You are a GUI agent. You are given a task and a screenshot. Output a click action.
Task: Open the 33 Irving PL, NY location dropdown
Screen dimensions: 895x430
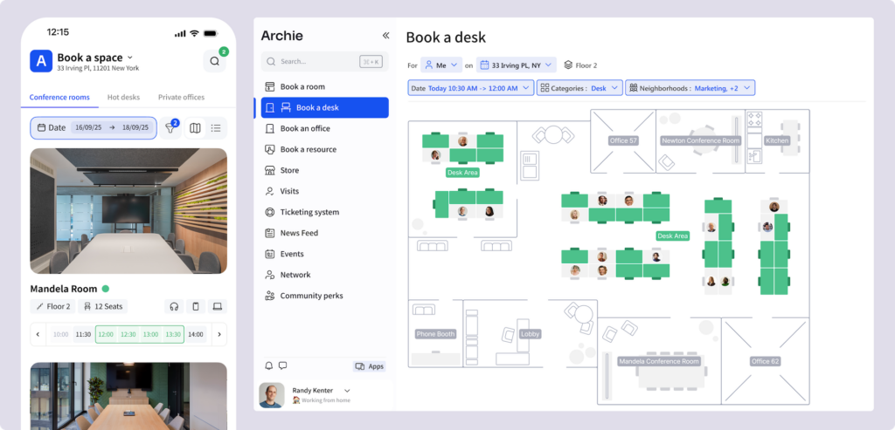click(516, 65)
